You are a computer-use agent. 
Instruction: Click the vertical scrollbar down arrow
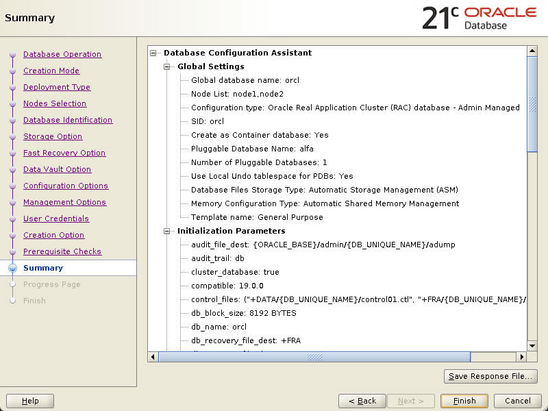pos(532,346)
